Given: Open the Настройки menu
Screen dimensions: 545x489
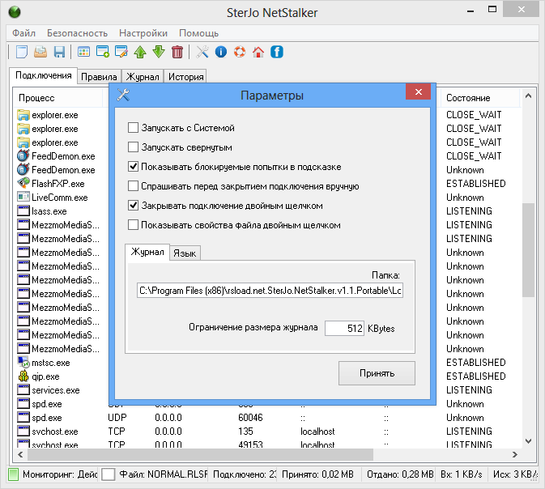Looking at the screenshot, I should [x=143, y=33].
